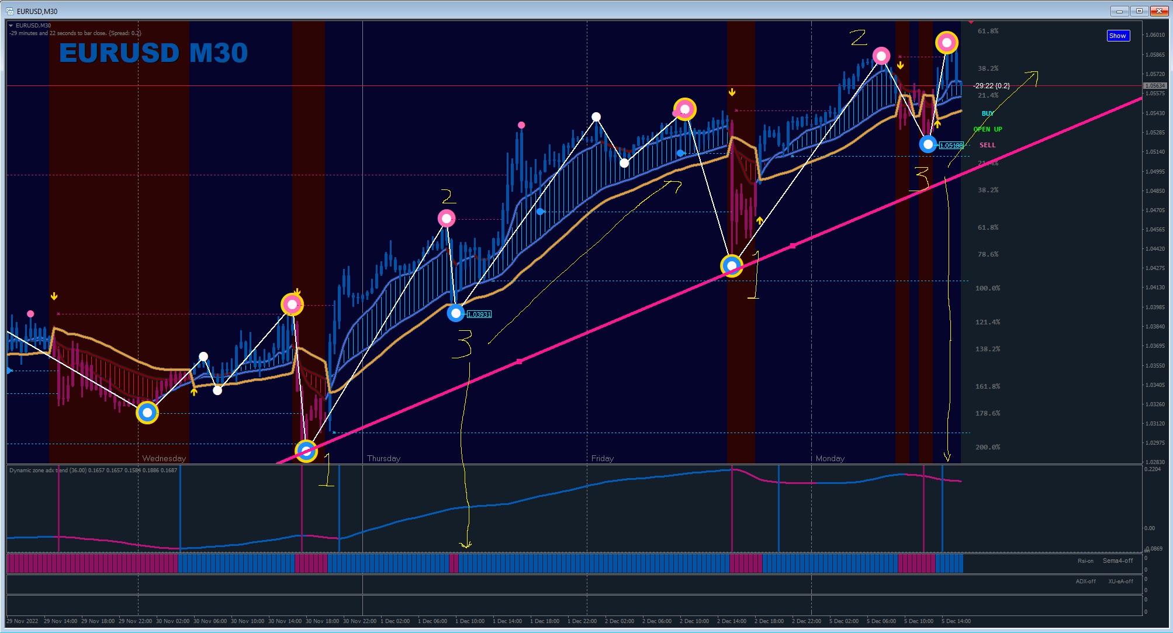The image size is (1173, 633).
Task: Click the red triangle shift marker at chart top
Action: [x=971, y=22]
